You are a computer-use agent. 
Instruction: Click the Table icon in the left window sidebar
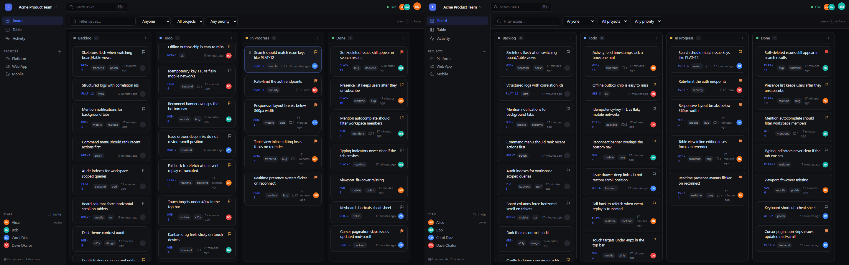tap(8, 30)
